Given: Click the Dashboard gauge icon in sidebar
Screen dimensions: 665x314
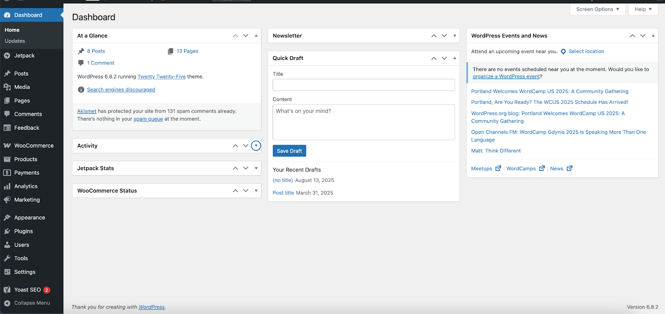Looking at the screenshot, I should (x=7, y=15).
